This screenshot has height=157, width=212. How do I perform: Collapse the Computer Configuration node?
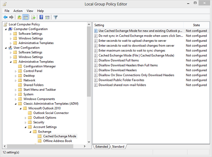[6, 29]
